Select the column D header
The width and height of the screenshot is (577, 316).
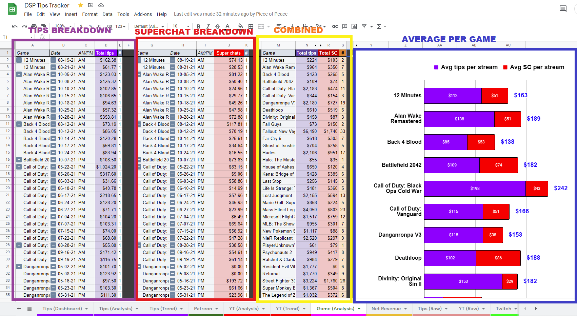pyautogui.click(x=106, y=45)
